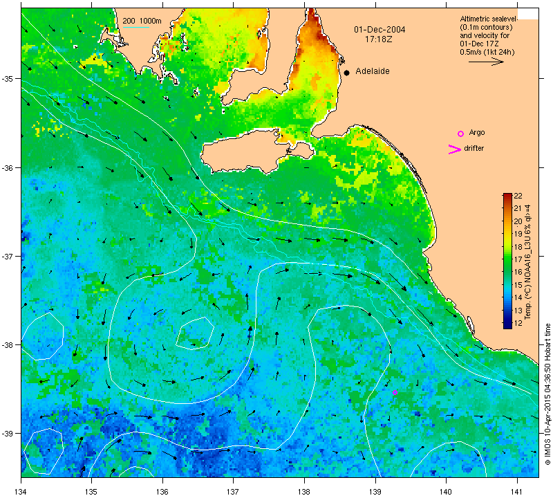Click the '138' longitude axis label
This screenshot has height=498, width=553.
[x=304, y=492]
